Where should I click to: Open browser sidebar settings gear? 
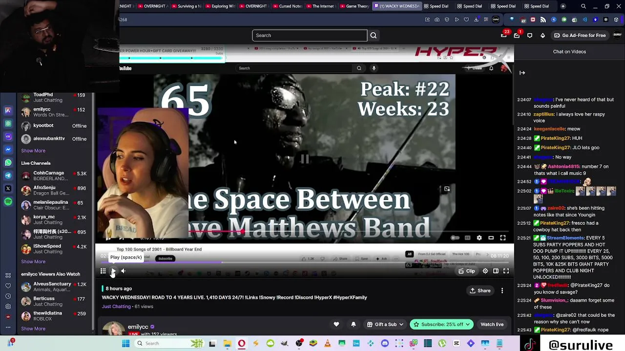(x=8, y=307)
